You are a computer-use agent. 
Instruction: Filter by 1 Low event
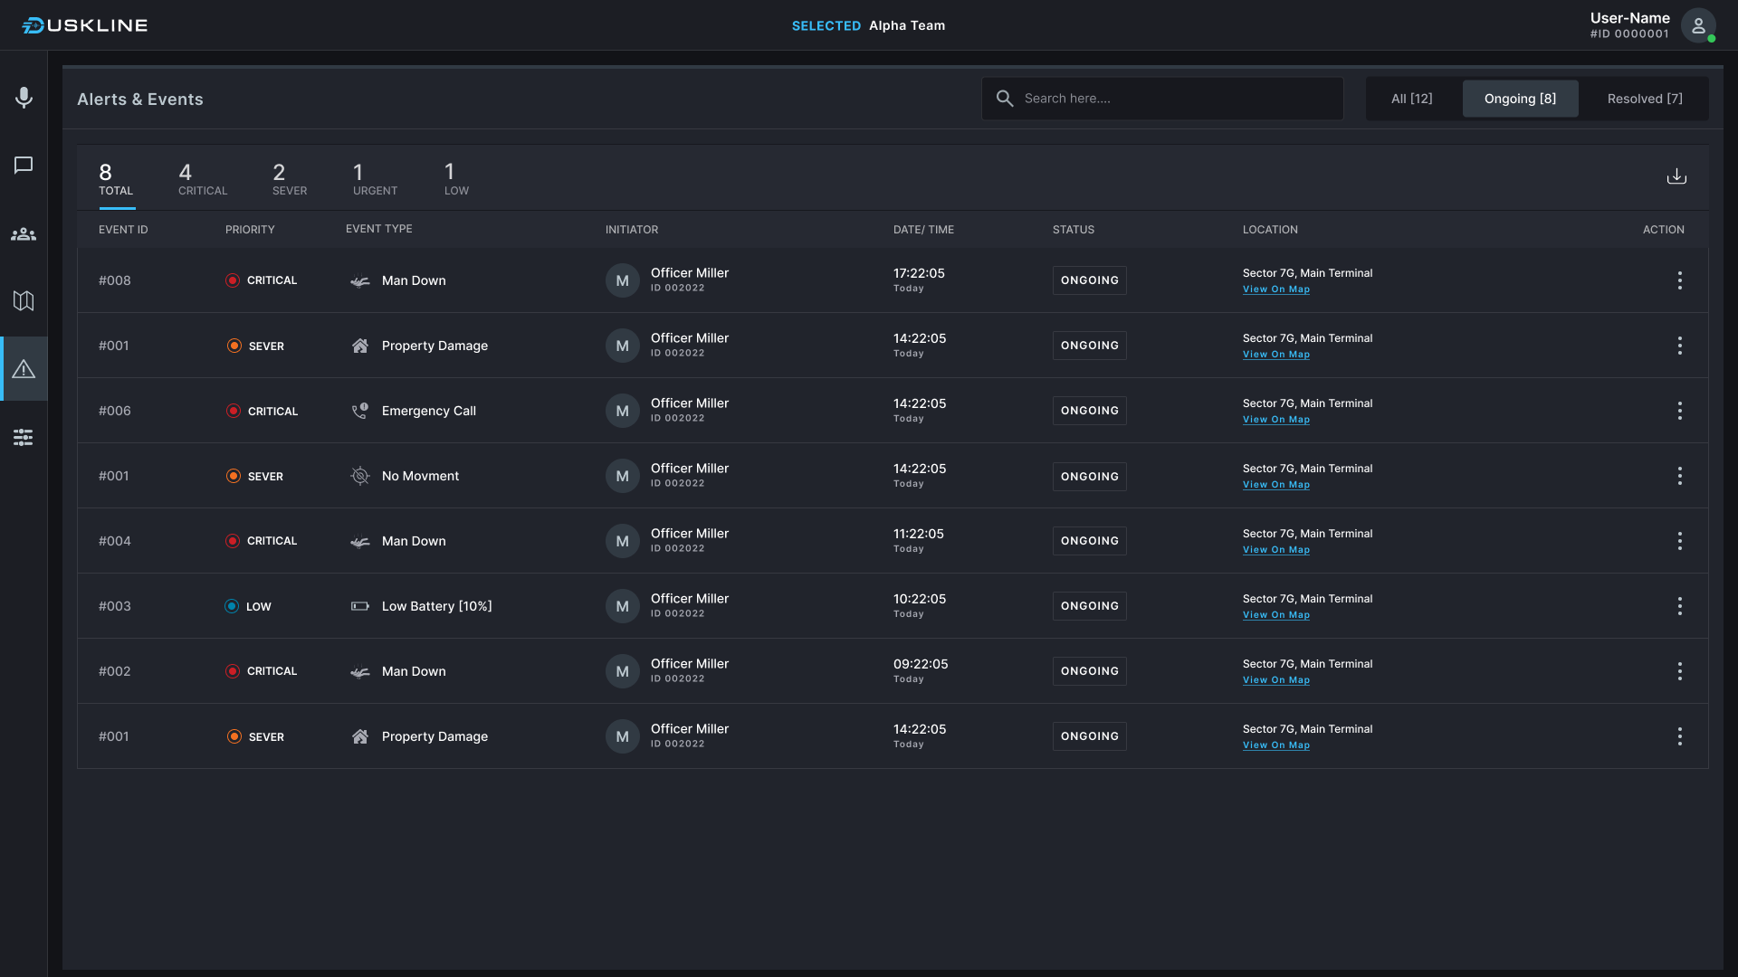[x=456, y=179]
